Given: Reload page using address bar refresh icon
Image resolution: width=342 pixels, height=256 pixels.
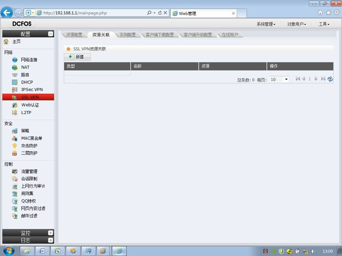Looking at the screenshot, I should [160, 13].
